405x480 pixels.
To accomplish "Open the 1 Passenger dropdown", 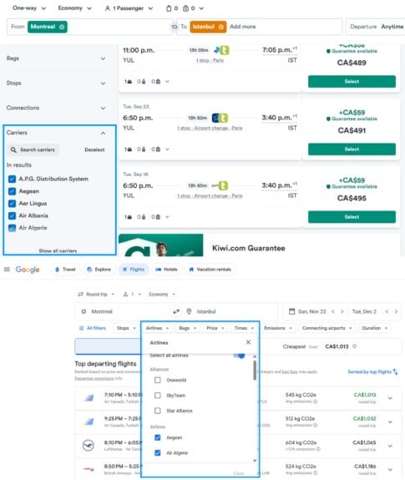I will pos(129,8).
